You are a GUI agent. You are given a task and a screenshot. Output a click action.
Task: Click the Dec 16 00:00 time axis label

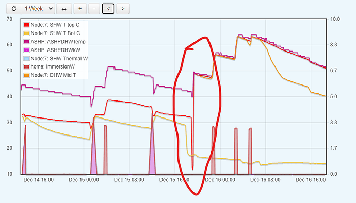pyautogui.click(x=220, y=180)
